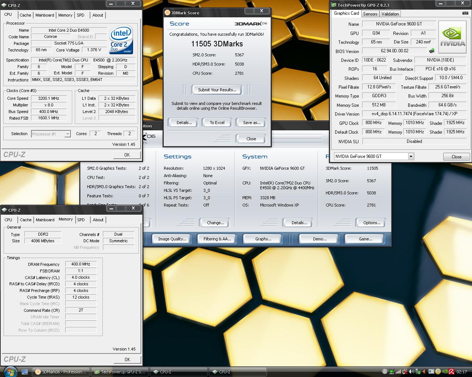Click the Avira umbrella tray icon
The height and width of the screenshot is (377, 472).
pyautogui.click(x=451, y=372)
